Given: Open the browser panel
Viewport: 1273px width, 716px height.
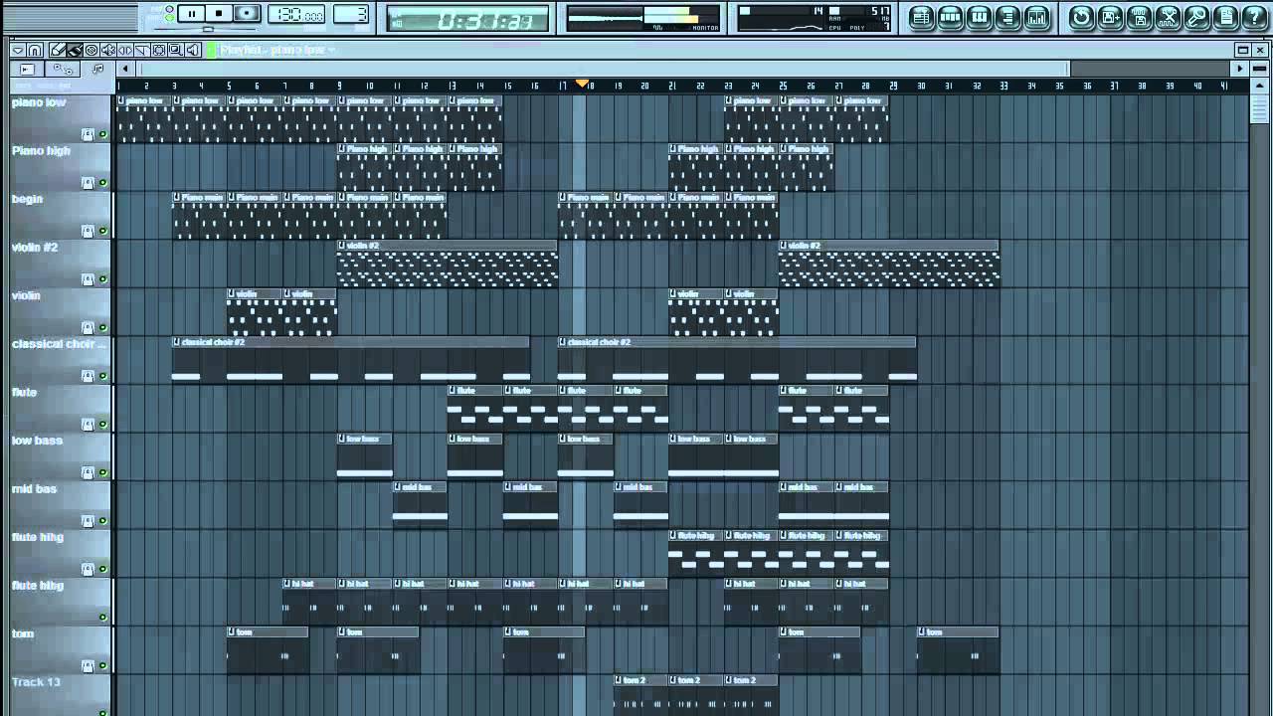Looking at the screenshot, I should coord(1007,17).
